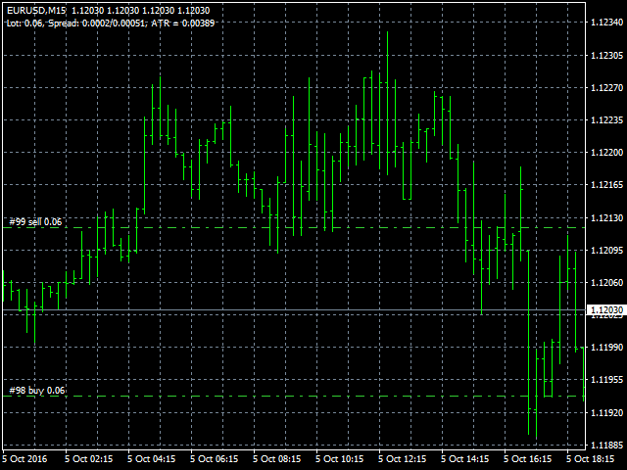
Task: Click the 5 Oct 08:15 time label
Action: (277, 458)
